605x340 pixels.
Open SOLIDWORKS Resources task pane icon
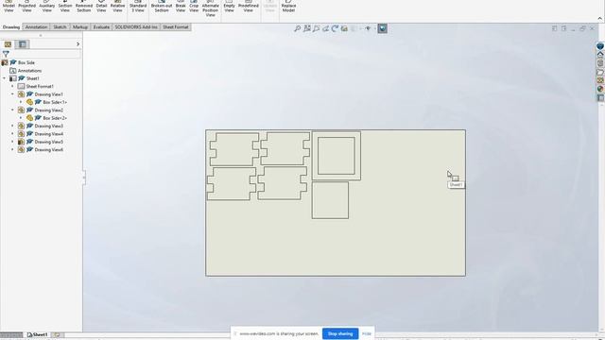(x=600, y=46)
